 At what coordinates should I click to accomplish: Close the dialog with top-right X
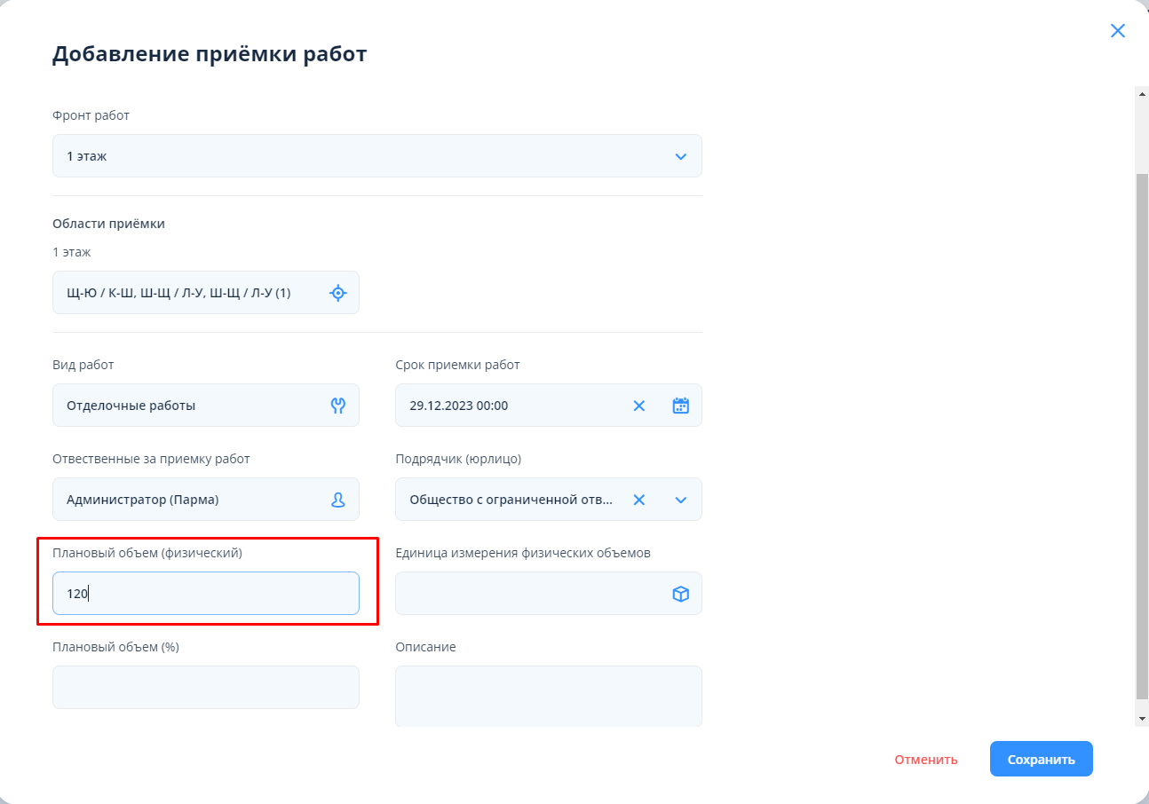(1117, 31)
